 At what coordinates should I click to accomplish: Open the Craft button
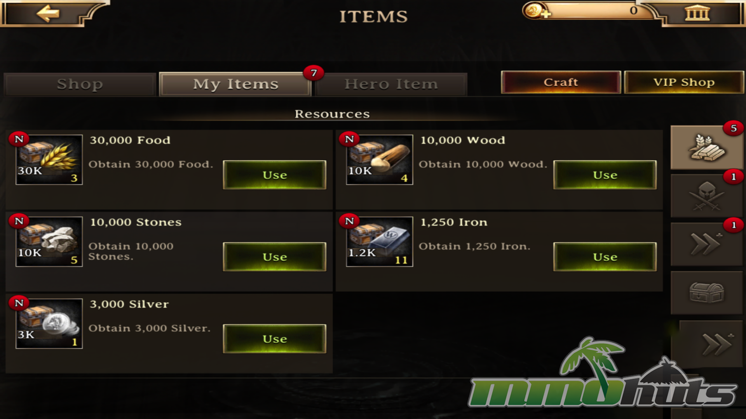(x=561, y=82)
